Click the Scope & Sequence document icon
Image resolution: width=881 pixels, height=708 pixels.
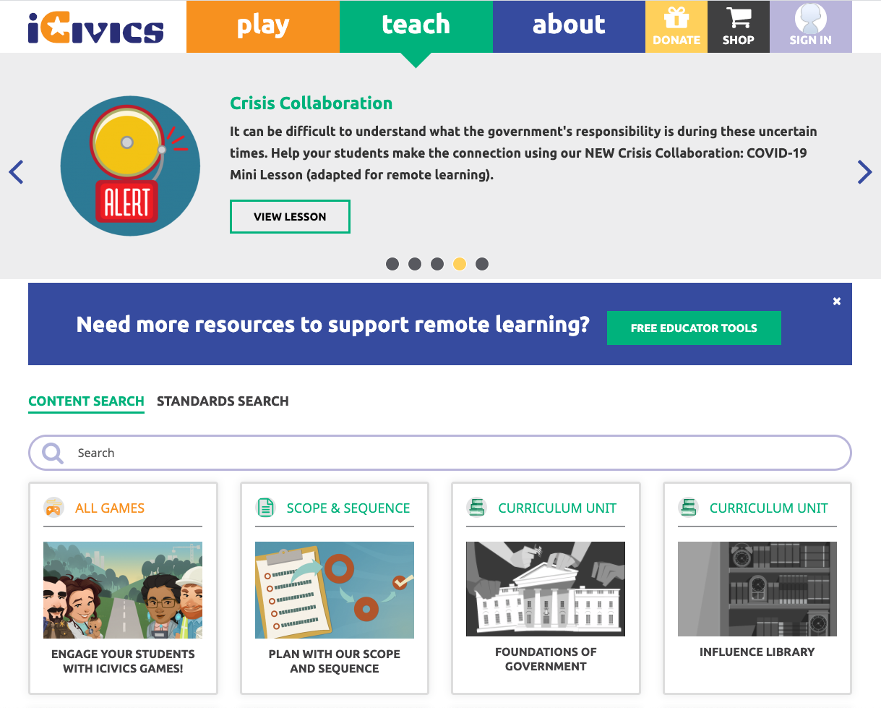(265, 508)
